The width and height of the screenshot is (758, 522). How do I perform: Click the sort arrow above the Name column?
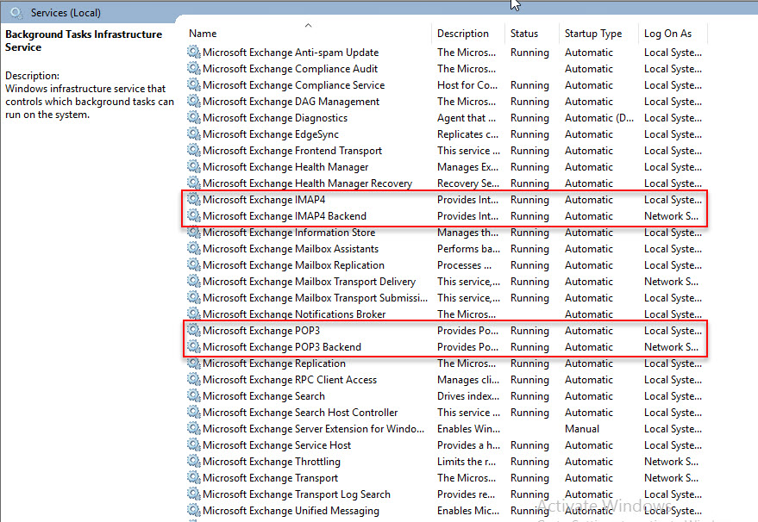(308, 25)
